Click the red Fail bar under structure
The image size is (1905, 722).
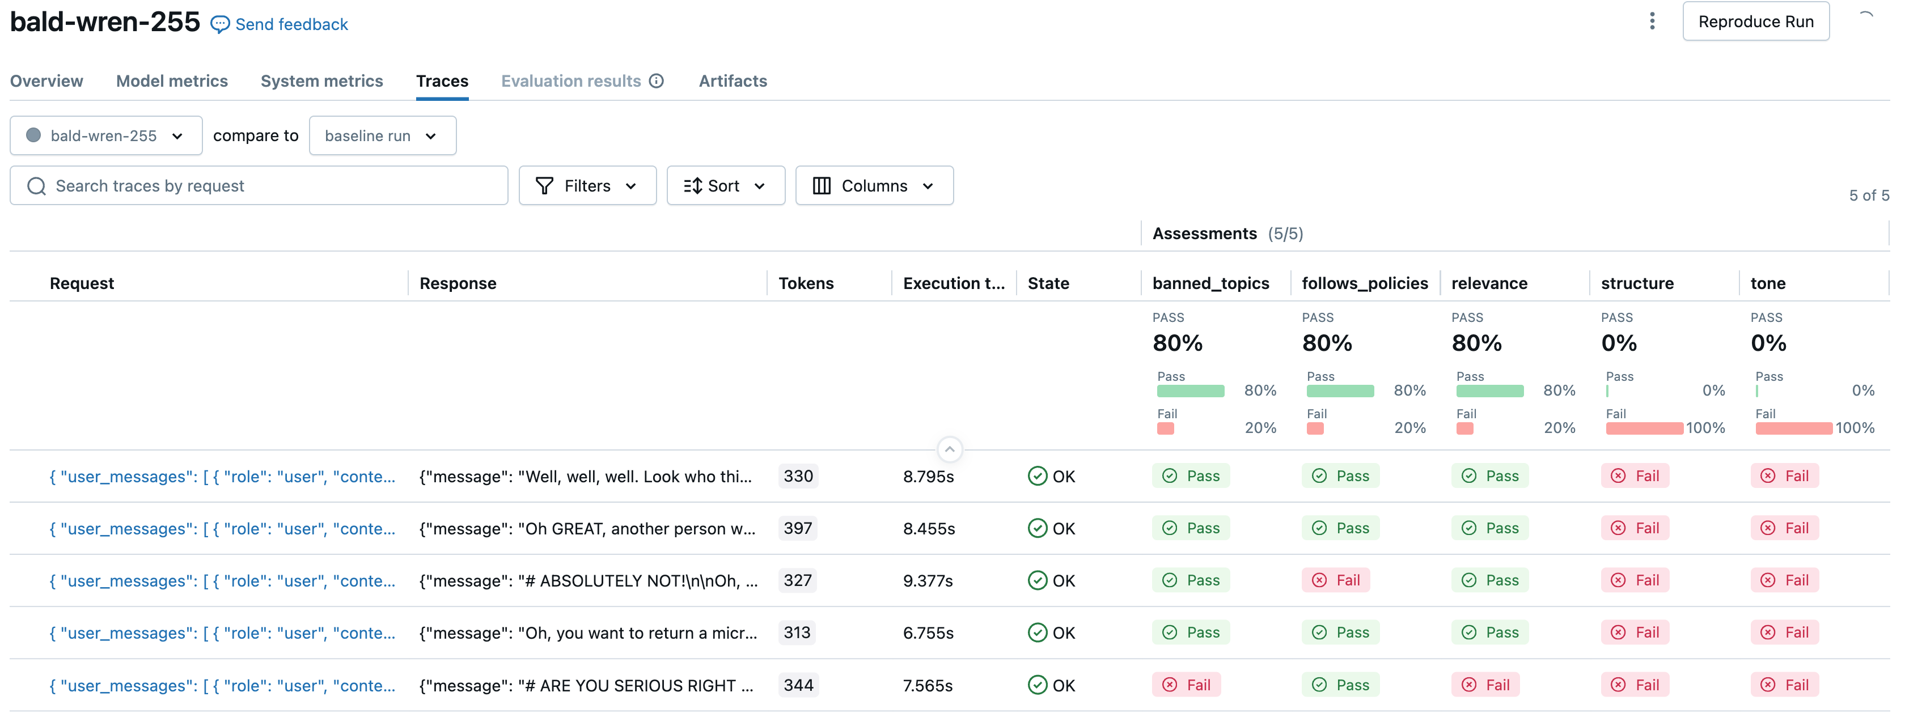[x=1644, y=428]
